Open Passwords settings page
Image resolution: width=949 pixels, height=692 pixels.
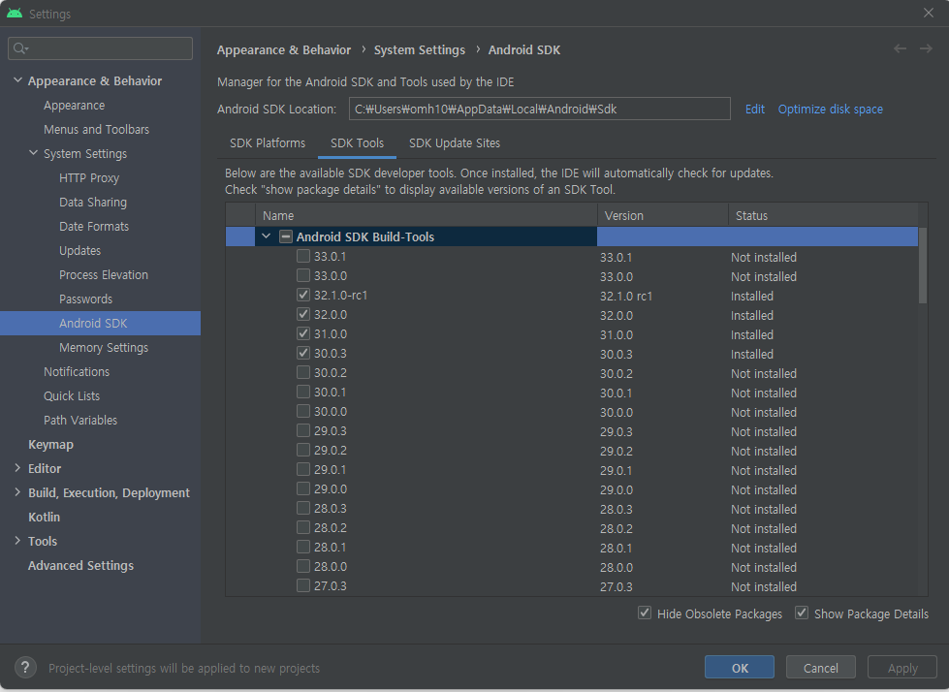click(86, 299)
